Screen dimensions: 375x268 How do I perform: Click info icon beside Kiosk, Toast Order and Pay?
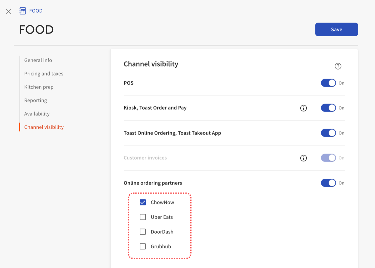click(x=303, y=108)
